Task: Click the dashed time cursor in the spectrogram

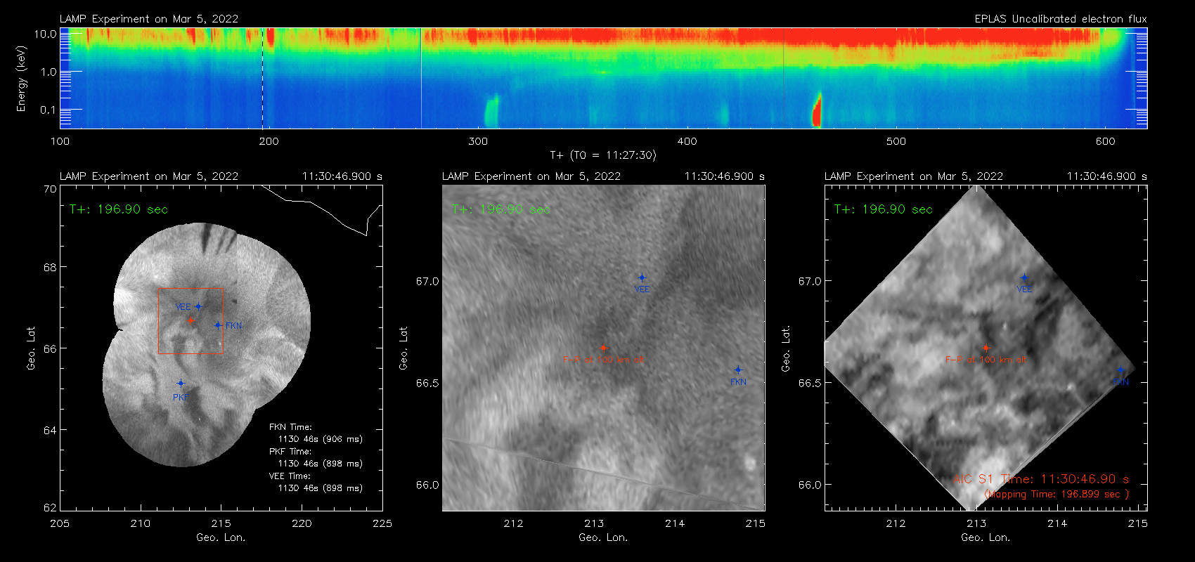Action: tap(263, 78)
